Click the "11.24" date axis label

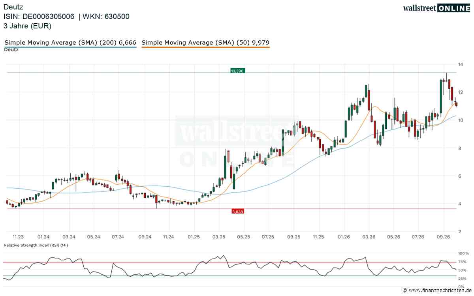(169, 237)
